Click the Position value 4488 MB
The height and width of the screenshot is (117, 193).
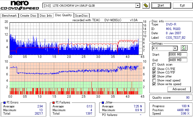click(x=183, y=110)
